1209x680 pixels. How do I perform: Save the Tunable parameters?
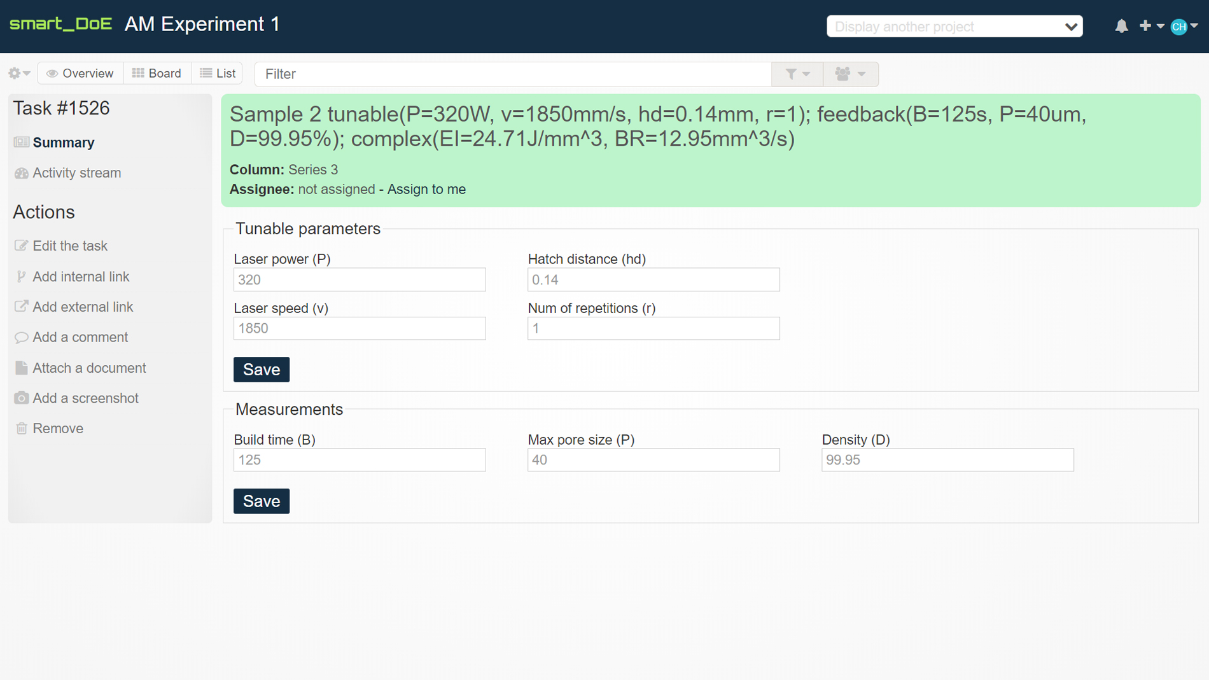coord(262,370)
